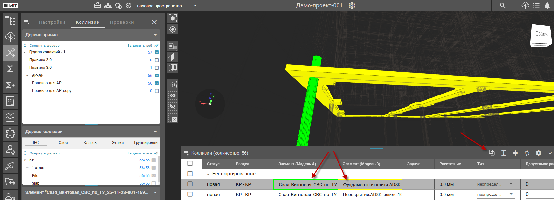Image resolution: width=554 pixels, height=200 pixels.
Task: Toggle checkbox for Правило 2.0
Action: pos(157,60)
